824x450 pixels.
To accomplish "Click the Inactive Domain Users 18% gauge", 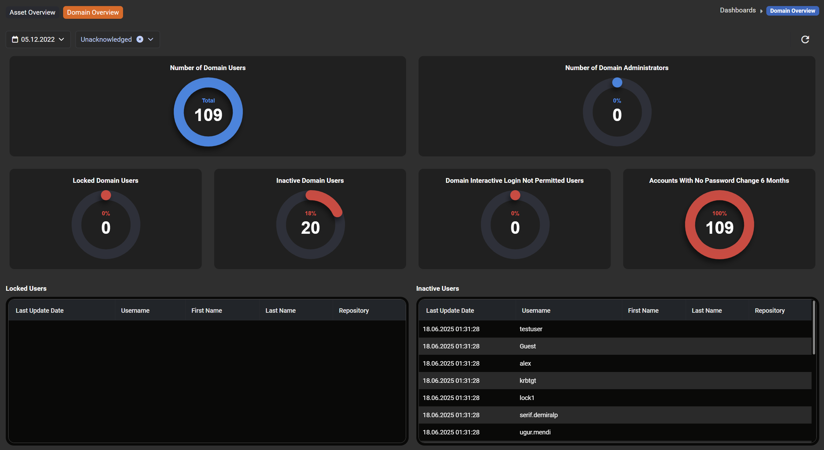I will 310,225.
